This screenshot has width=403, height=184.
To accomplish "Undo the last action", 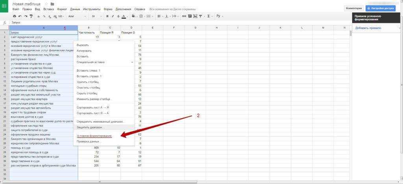I will coord(20,16).
